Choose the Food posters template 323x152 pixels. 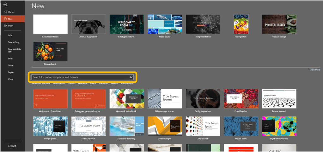tap(241, 24)
